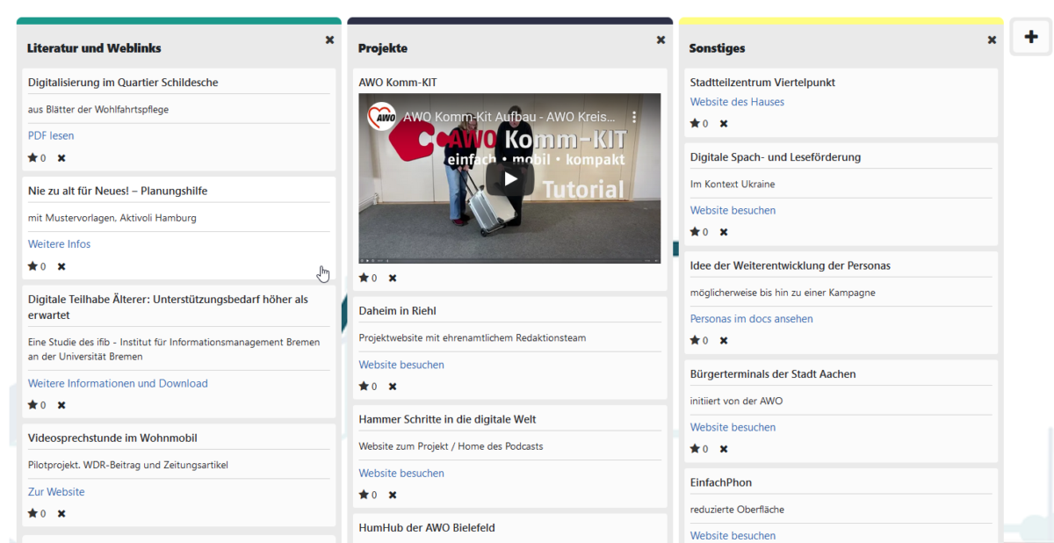Star the Digitale Teilhabe Älterer card
1054x543 pixels.
(32, 405)
